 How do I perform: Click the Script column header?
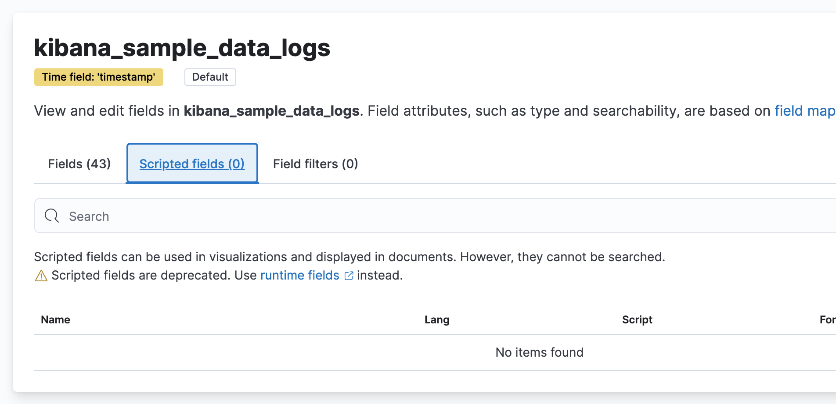coord(637,320)
